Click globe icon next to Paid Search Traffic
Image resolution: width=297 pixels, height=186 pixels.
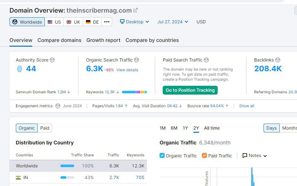206,60
